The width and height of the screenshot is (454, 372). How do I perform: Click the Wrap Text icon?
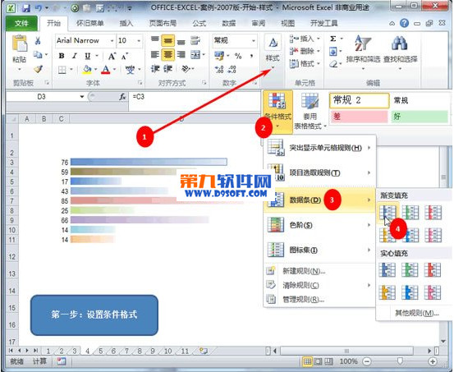[x=195, y=40]
